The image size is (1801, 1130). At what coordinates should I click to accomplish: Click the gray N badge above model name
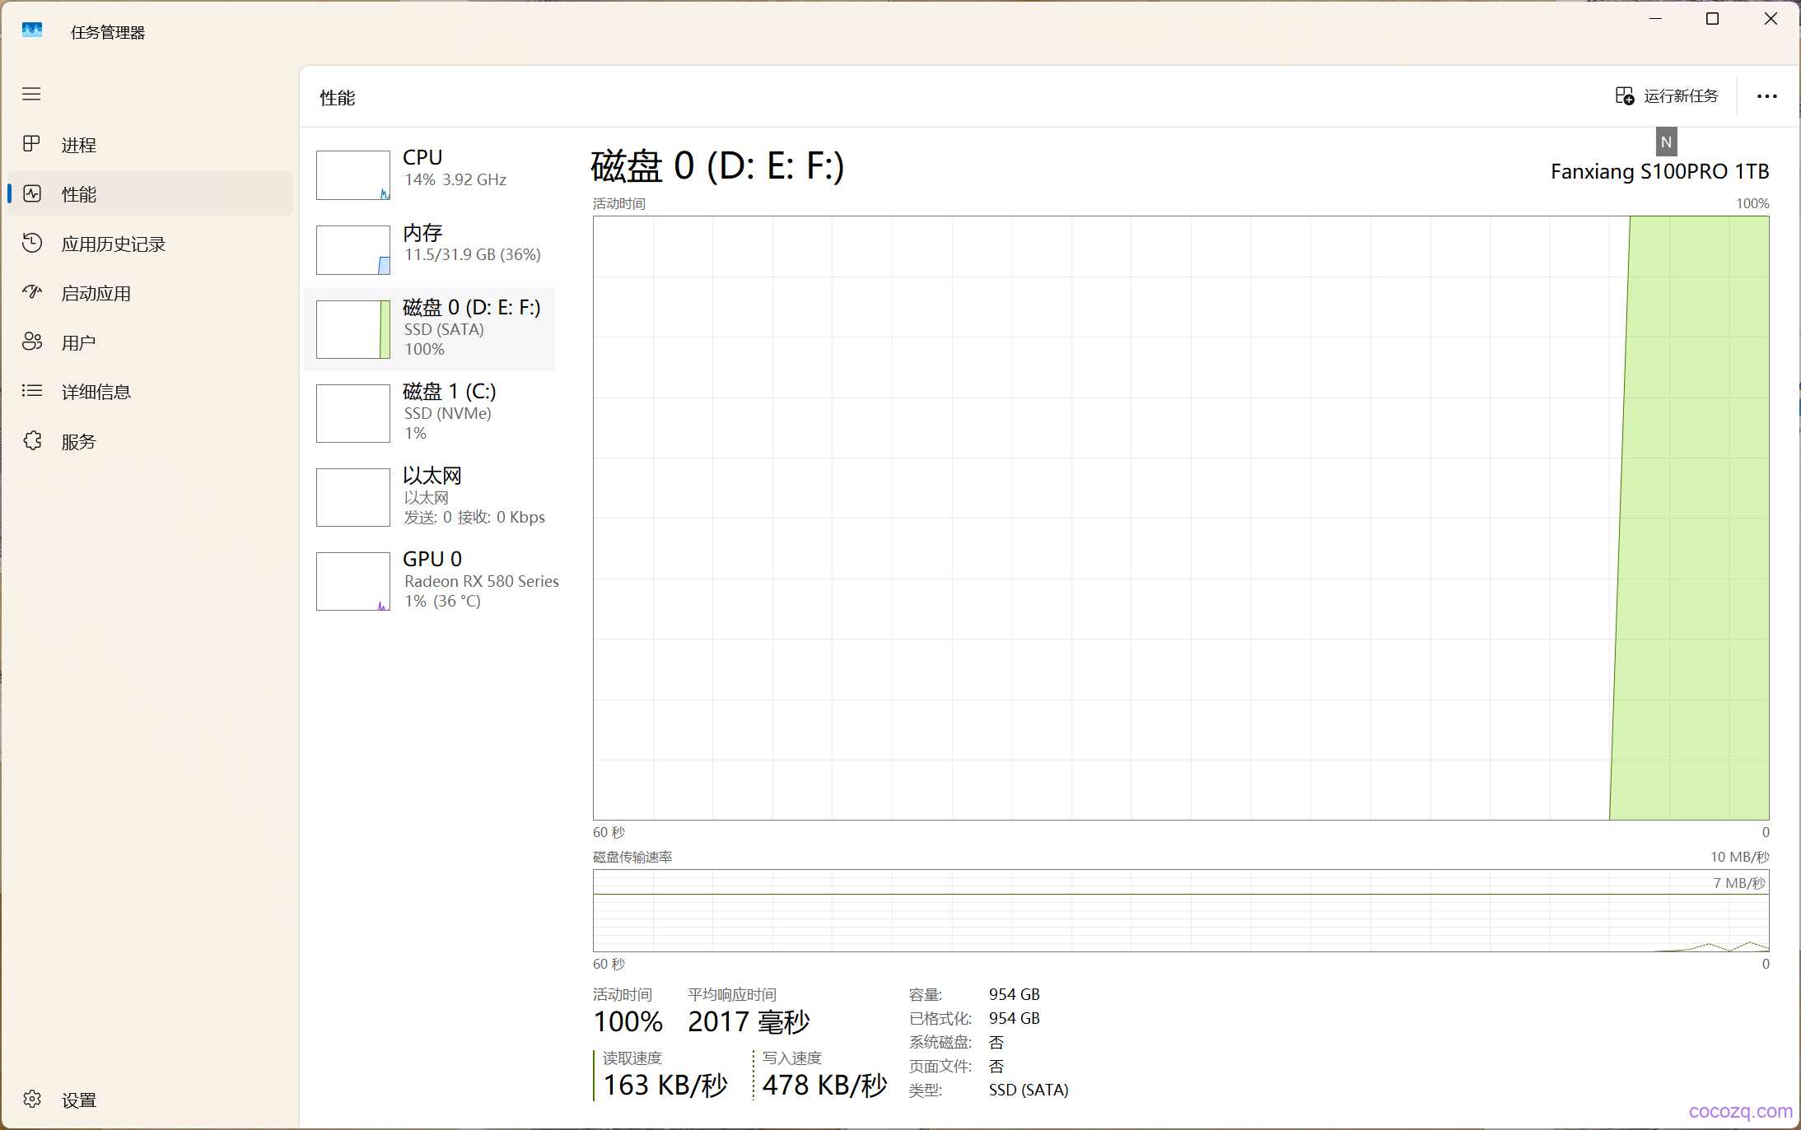click(x=1667, y=142)
